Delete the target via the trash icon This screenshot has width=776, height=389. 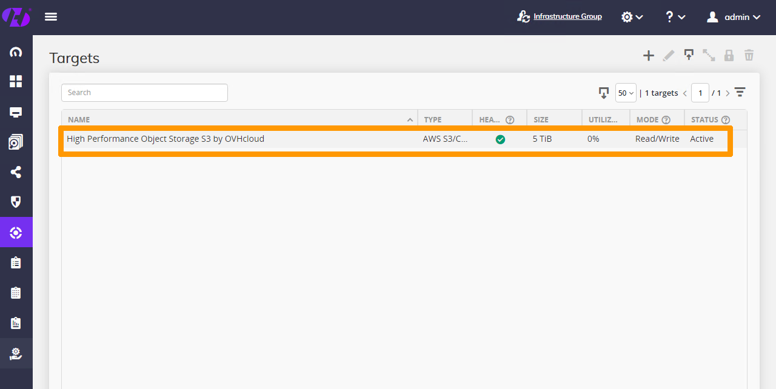[749, 55]
